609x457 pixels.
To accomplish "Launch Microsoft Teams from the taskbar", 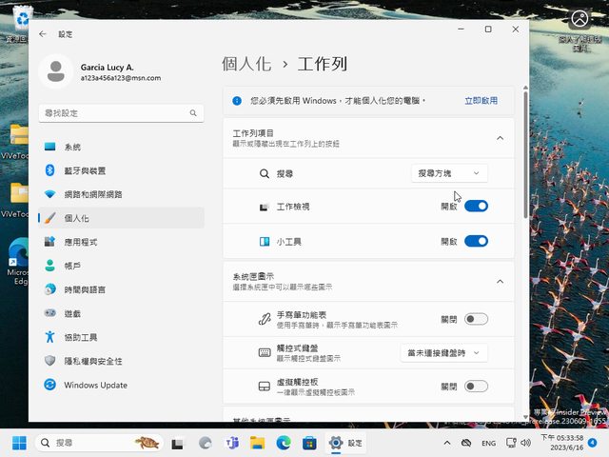I will [230, 443].
